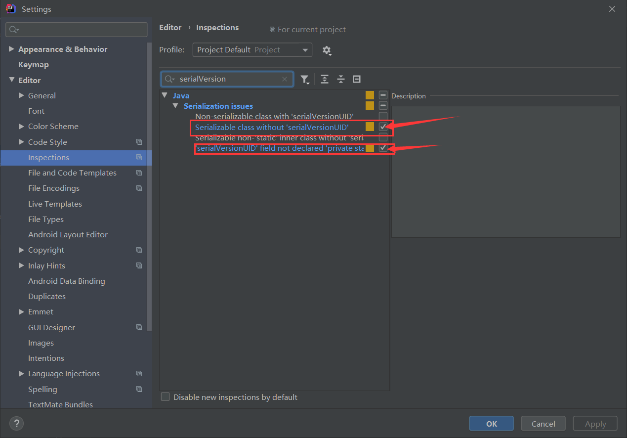Open search history in inspections search
Image resolution: width=627 pixels, height=438 pixels.
point(169,79)
